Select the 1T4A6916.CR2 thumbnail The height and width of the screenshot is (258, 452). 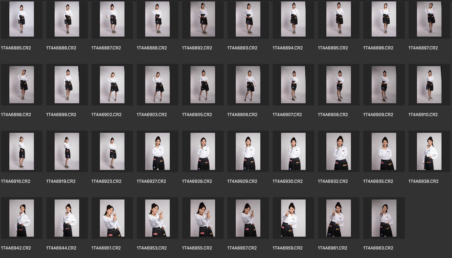[22, 151]
